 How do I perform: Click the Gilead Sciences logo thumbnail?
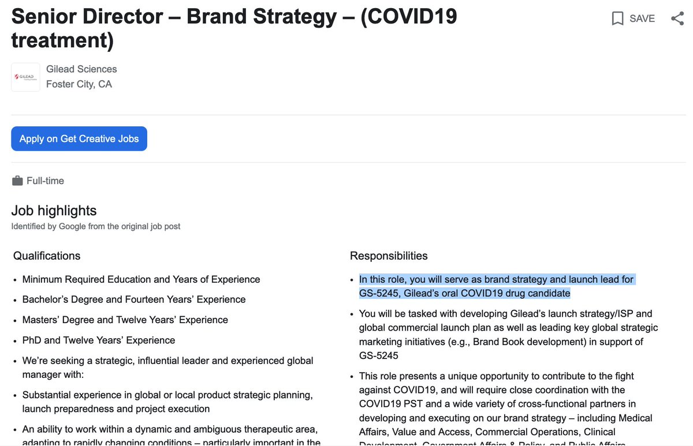click(25, 77)
